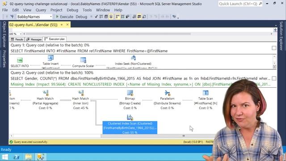Switch to the Execution plan tab
Image resolution: width=286 pixels, height=161 pixels.
55,39
